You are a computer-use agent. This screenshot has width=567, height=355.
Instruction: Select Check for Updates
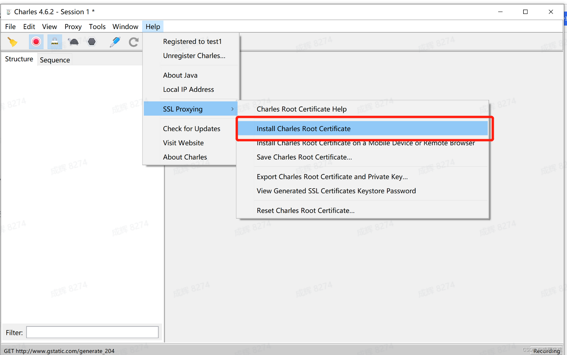190,129
